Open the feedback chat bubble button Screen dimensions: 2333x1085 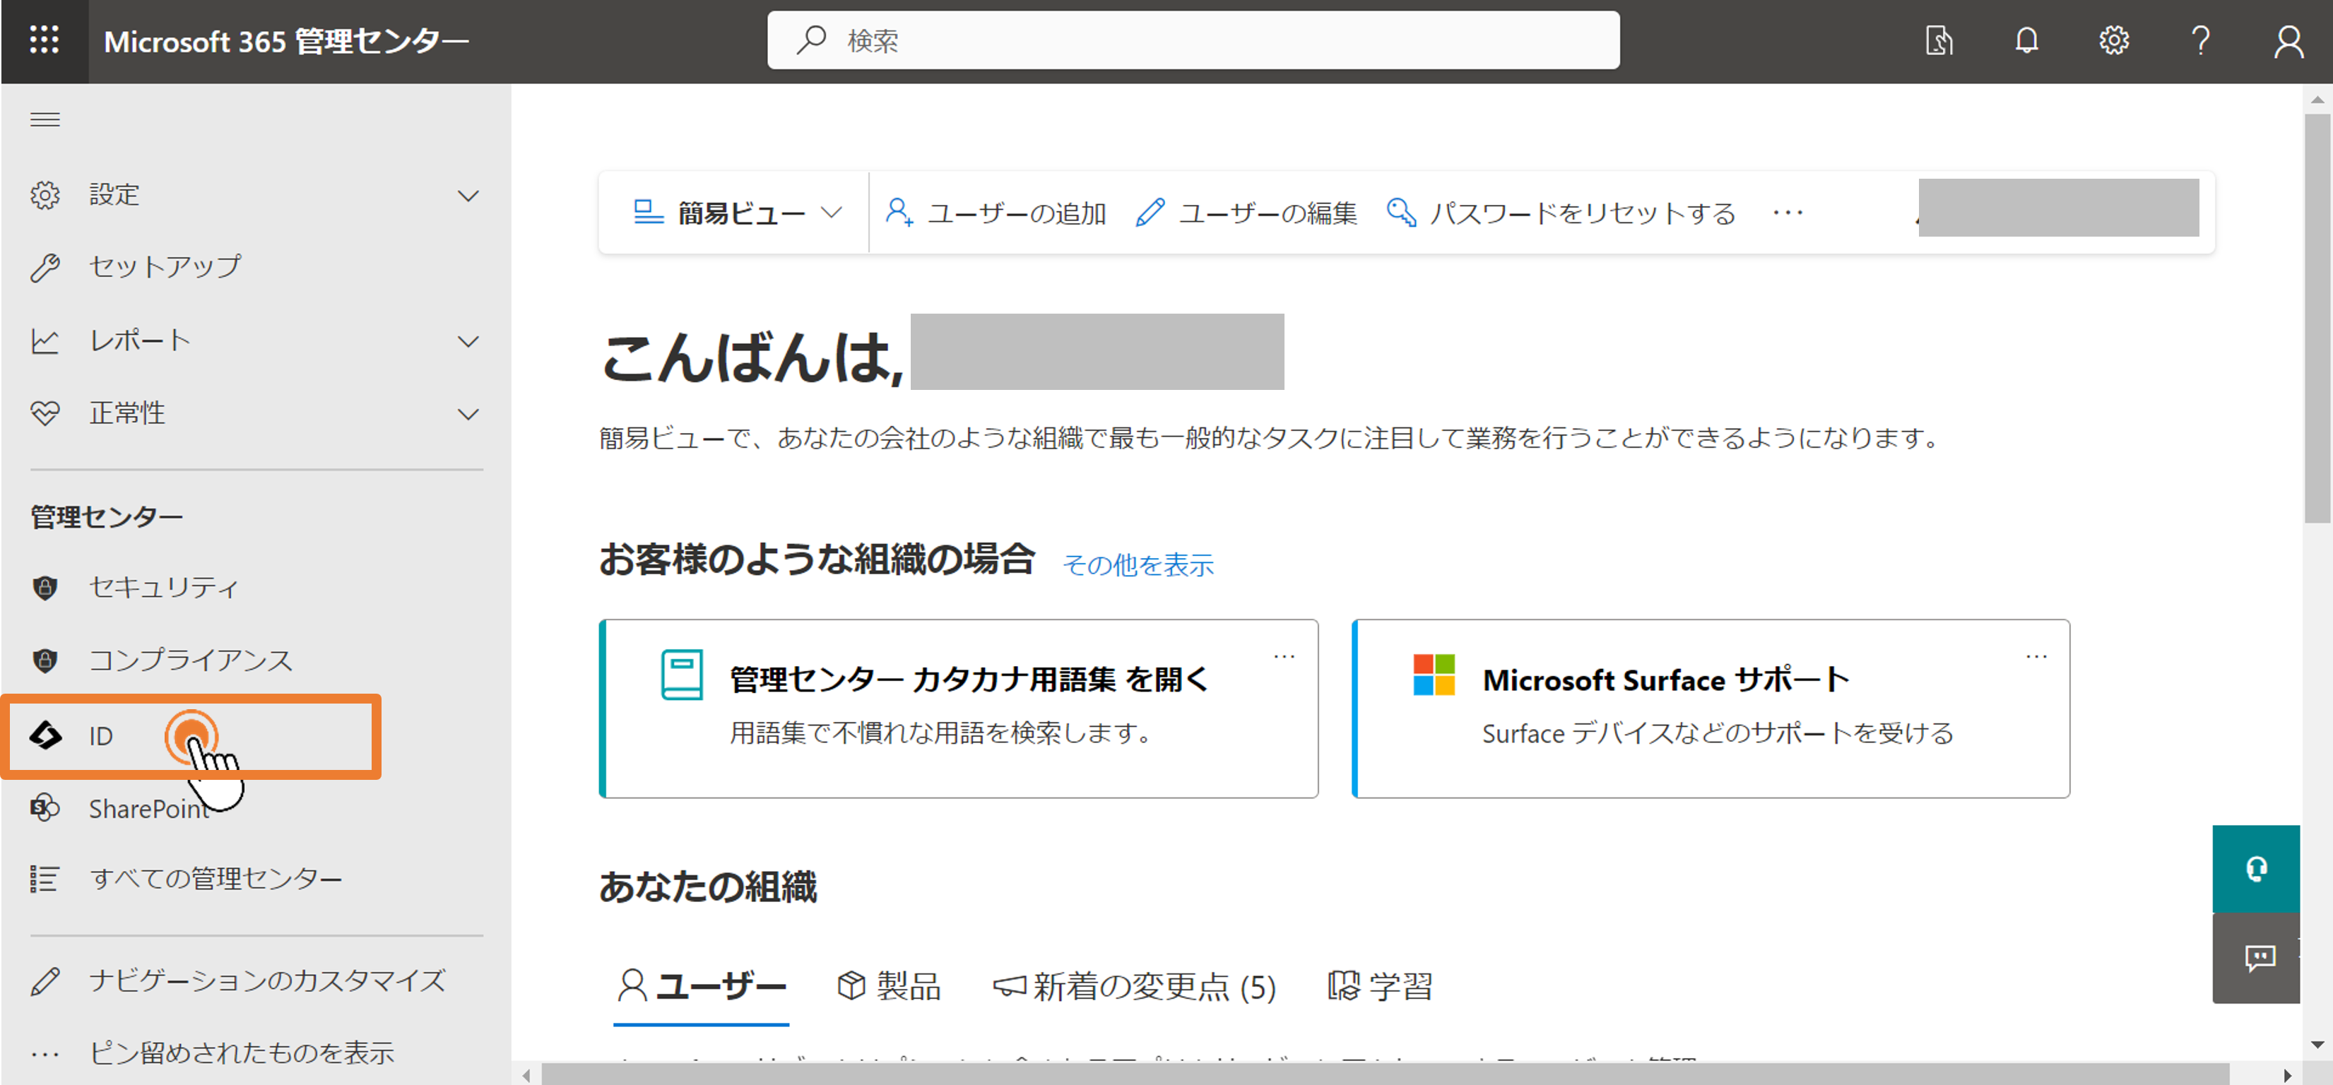click(x=2255, y=957)
